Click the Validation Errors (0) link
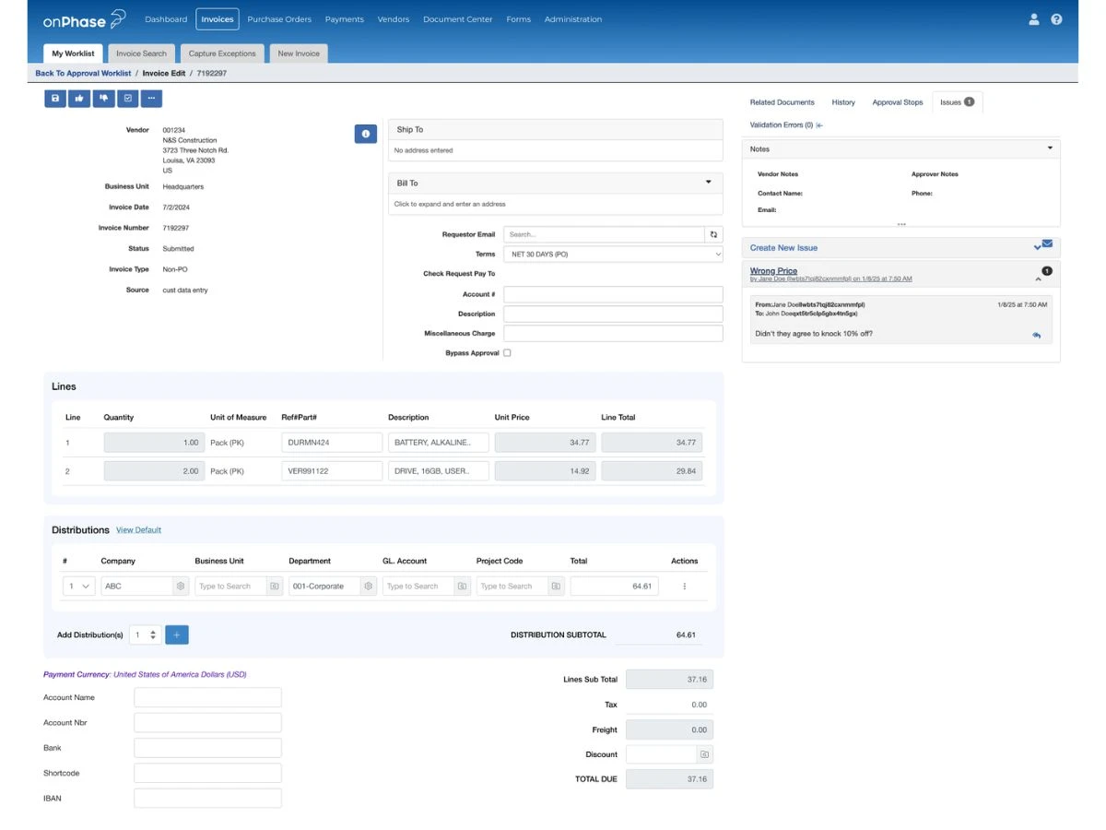The width and height of the screenshot is (1106, 830). coord(782,125)
